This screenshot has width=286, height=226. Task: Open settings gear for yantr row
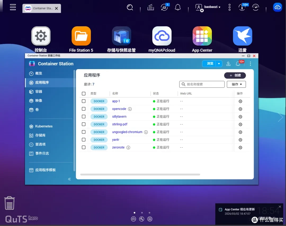click(240, 140)
